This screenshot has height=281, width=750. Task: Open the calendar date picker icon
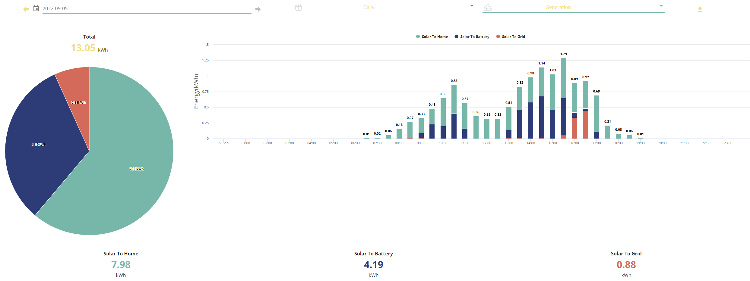click(x=36, y=8)
